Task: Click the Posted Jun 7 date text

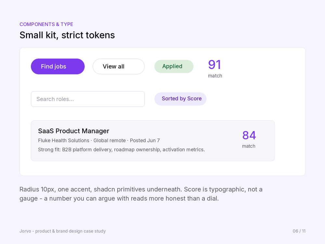Action: (x=145, y=141)
